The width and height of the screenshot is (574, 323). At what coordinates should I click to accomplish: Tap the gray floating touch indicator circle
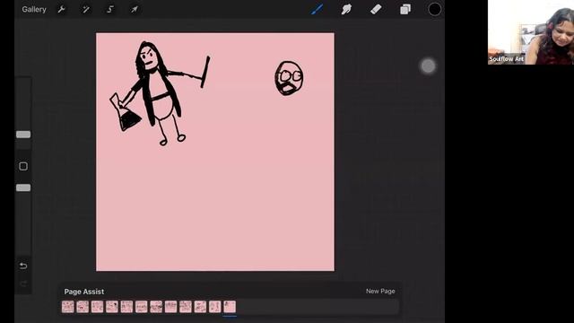(x=428, y=66)
